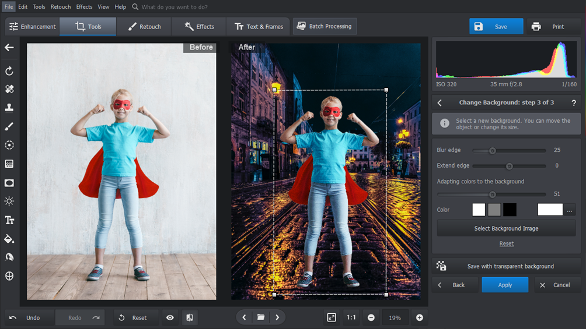Click the What do you want to do search field
Screen dimensions: 586x329
[175, 7]
